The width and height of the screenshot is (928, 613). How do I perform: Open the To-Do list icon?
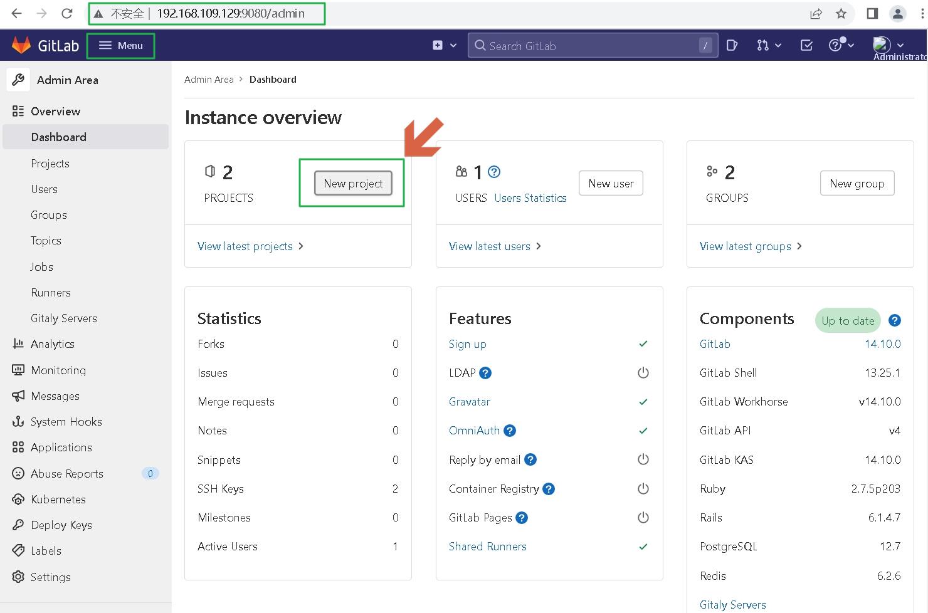(x=807, y=45)
